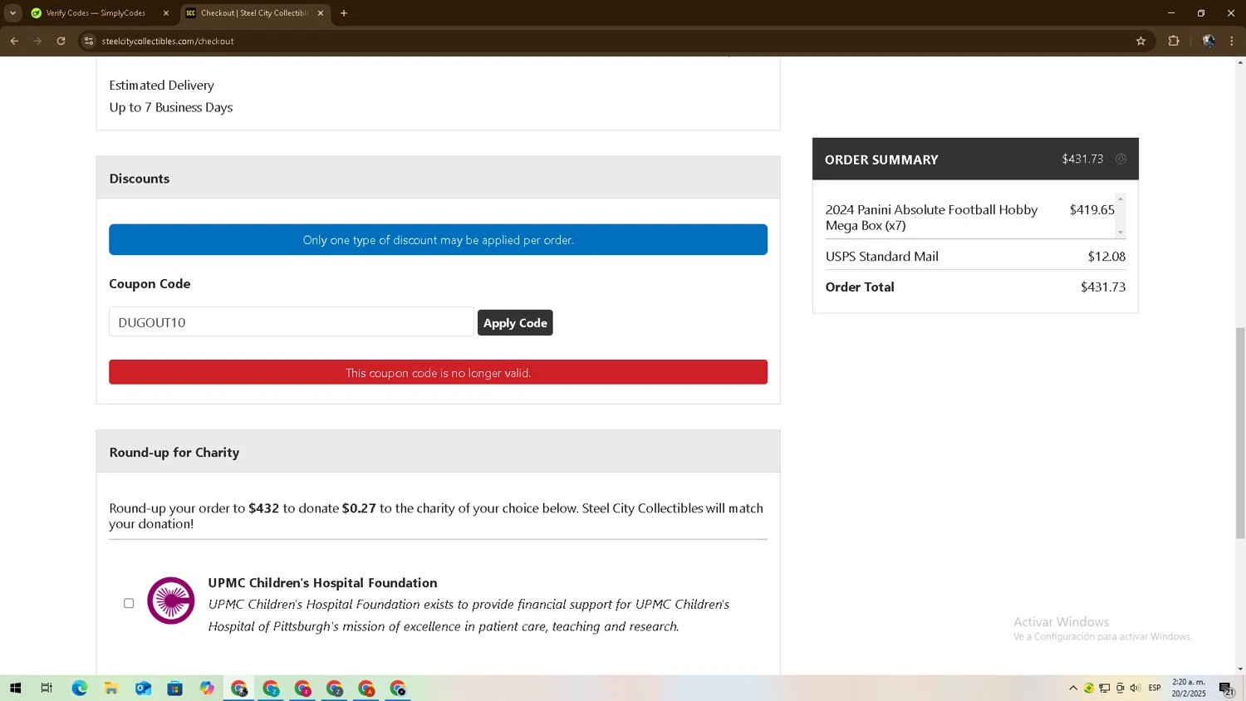
Task: Click the Coupon Code input field
Action: [291, 321]
